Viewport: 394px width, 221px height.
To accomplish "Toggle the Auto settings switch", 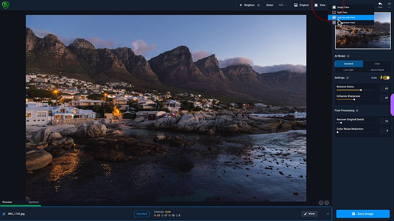I will click(386, 78).
